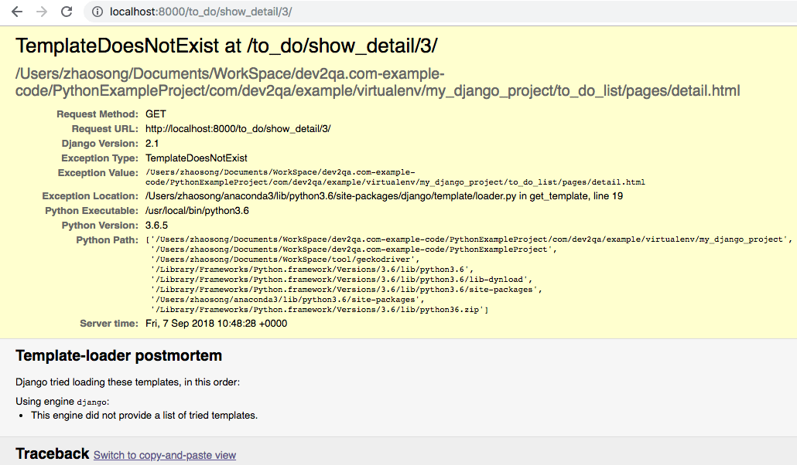
Task: Click the TemplateDoesNotExist page heading
Action: pos(226,46)
